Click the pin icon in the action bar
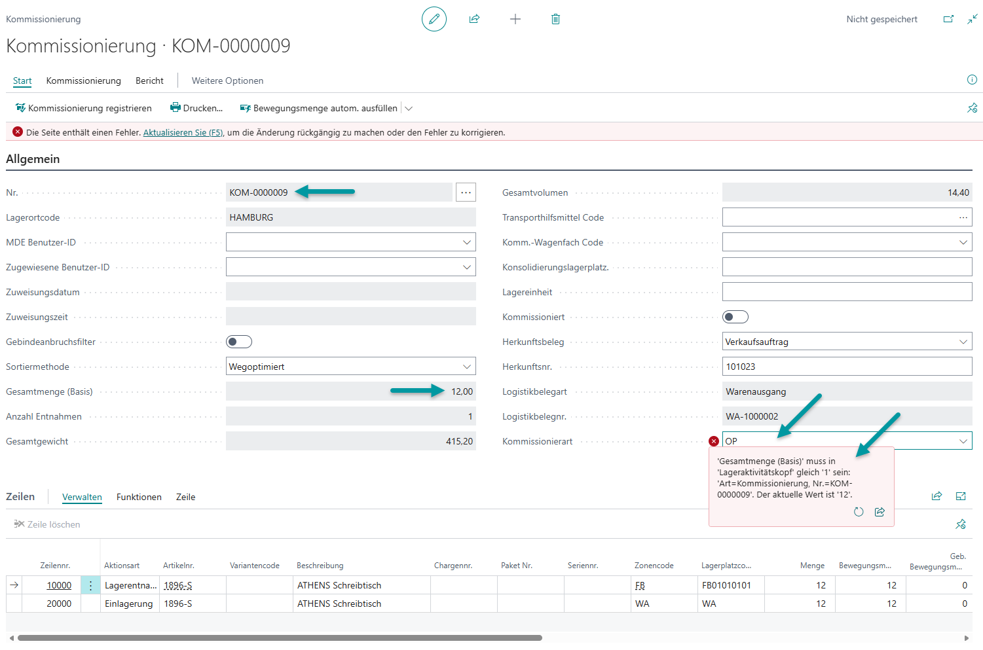 click(972, 108)
